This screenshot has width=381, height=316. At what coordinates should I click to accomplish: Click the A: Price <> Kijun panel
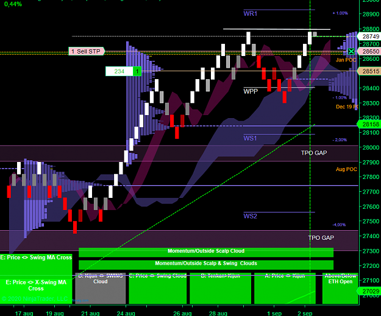tap(285, 288)
